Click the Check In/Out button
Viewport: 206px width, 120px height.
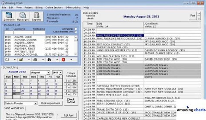point(70,100)
